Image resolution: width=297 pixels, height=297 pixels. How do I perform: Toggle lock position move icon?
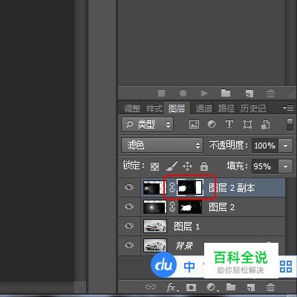click(187, 166)
